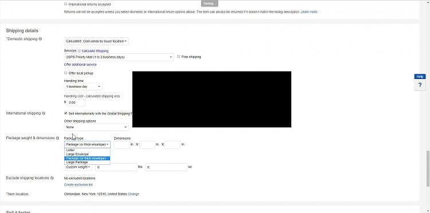Click the Clintondale, New York location text
This screenshot has width=430, height=213.
[x=95, y=194]
